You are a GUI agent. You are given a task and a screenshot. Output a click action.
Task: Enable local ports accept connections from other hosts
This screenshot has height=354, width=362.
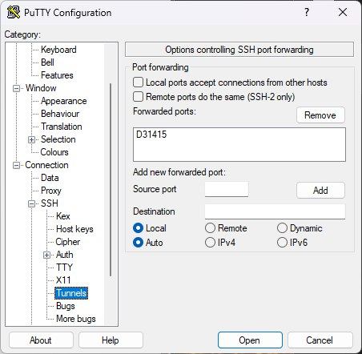point(138,82)
